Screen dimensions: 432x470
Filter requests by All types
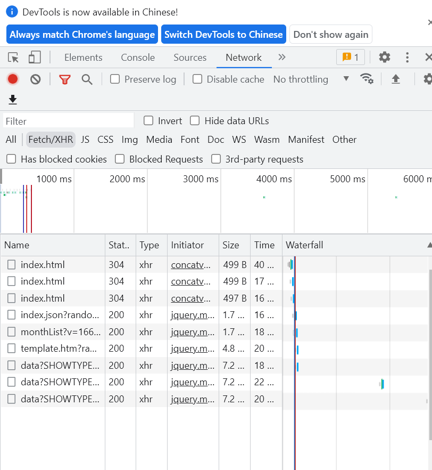pyautogui.click(x=11, y=140)
